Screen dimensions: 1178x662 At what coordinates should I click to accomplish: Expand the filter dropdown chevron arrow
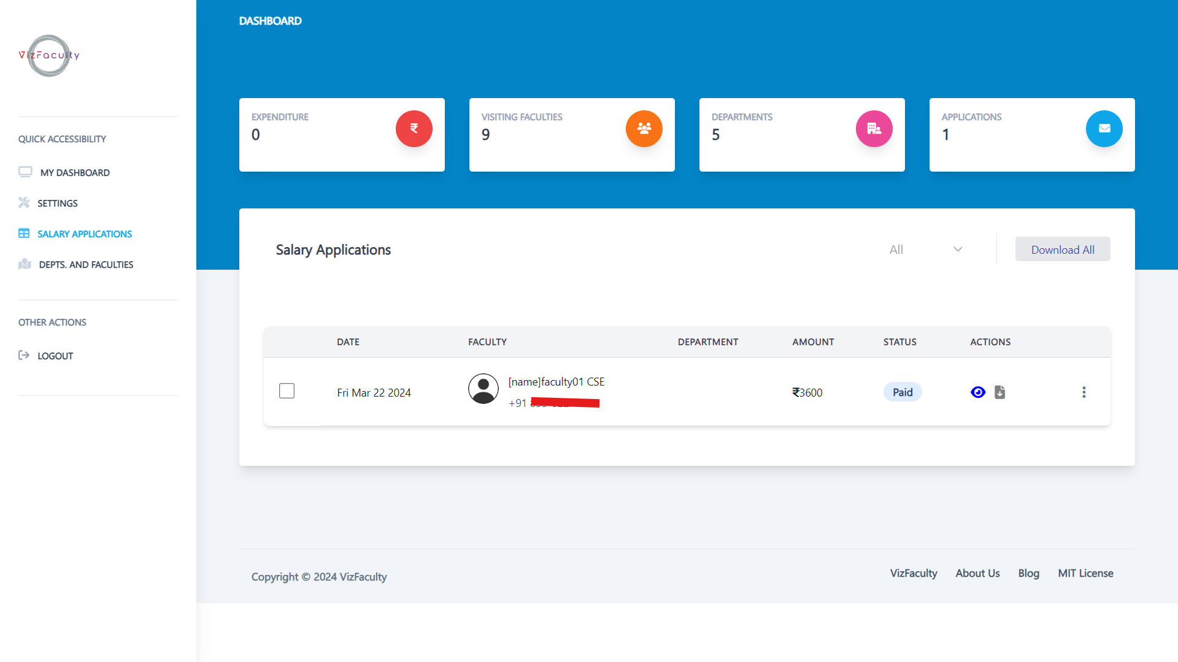point(958,249)
